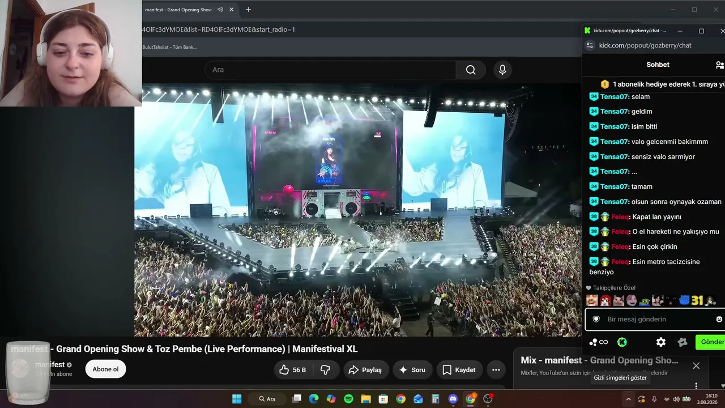This screenshot has height=408, width=725.
Task: Open Spotify from the taskbar
Action: pyautogui.click(x=348, y=399)
